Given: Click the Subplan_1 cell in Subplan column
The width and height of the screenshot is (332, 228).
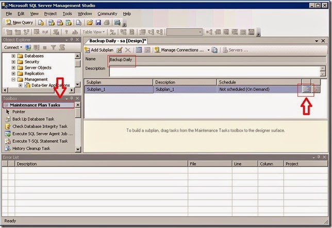Looking at the screenshot, I should click(119, 90).
